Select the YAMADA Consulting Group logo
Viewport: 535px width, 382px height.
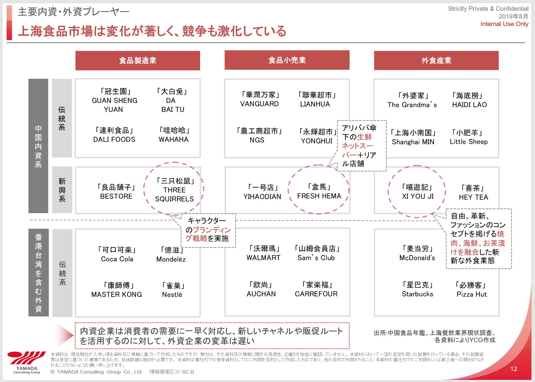tap(27, 363)
